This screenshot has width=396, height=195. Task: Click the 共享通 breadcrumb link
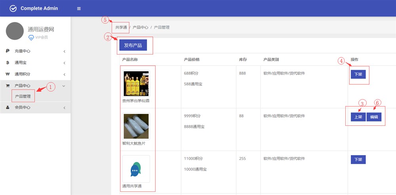[121, 27]
